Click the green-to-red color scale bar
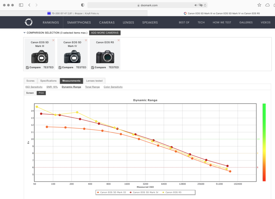The height and width of the screenshot is (199, 275). pyautogui.click(x=264, y=142)
